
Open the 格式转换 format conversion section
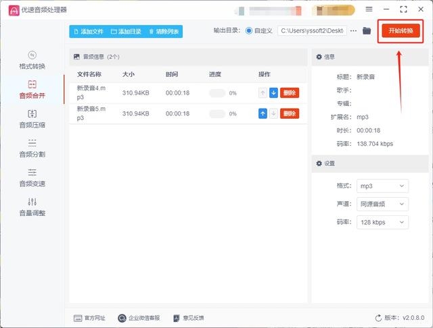coord(32,60)
